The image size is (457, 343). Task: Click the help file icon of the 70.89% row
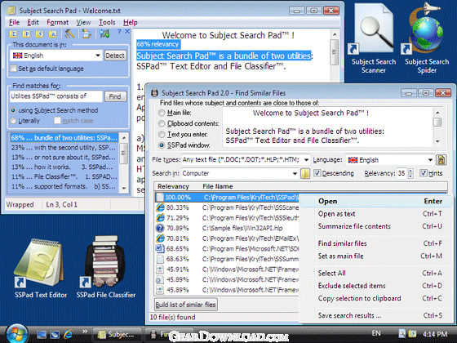[160, 228]
